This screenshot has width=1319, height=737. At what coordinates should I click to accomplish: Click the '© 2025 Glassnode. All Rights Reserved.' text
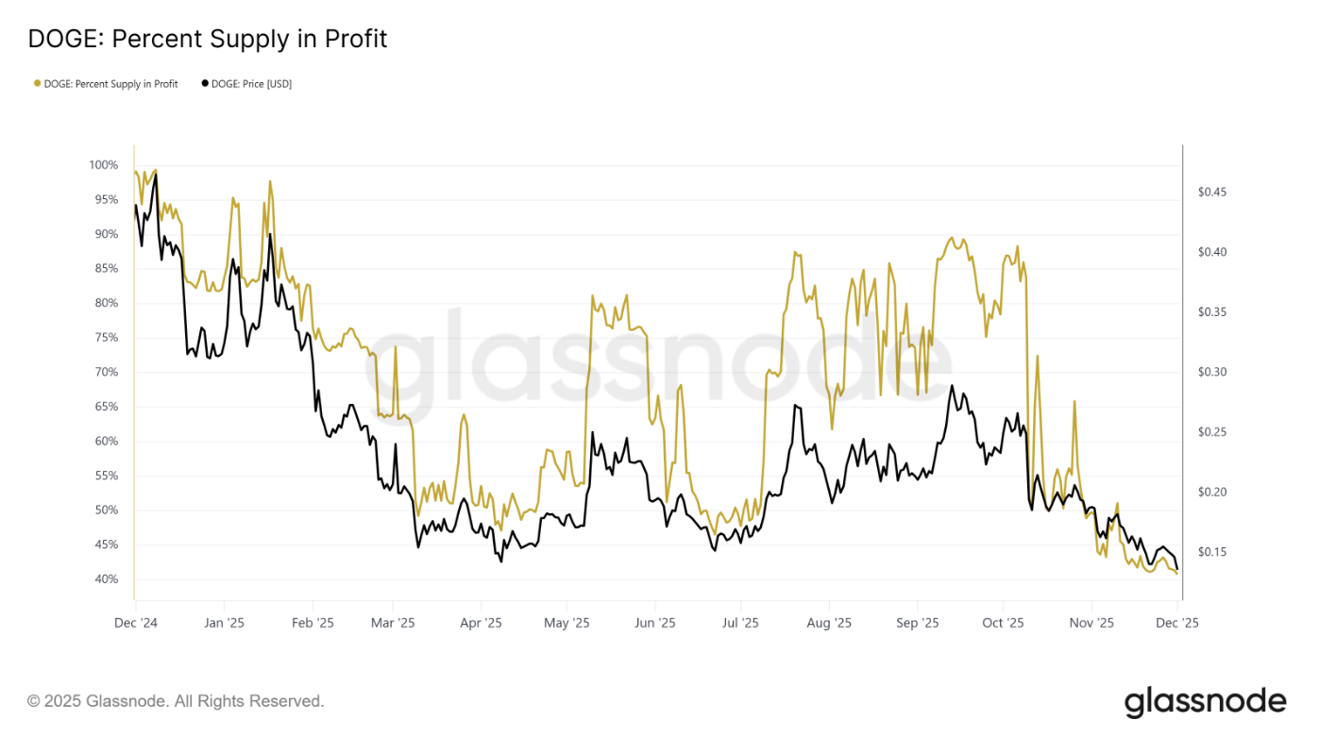pos(176,701)
